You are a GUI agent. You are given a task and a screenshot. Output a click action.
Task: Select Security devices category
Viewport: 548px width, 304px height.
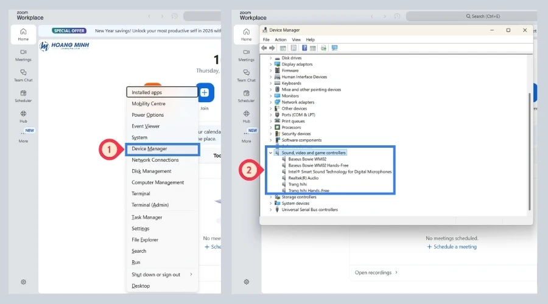[296, 134]
